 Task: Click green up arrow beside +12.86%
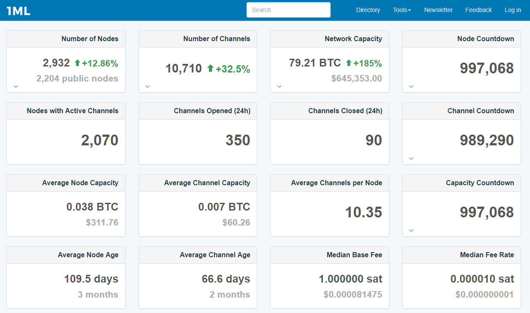(77, 63)
